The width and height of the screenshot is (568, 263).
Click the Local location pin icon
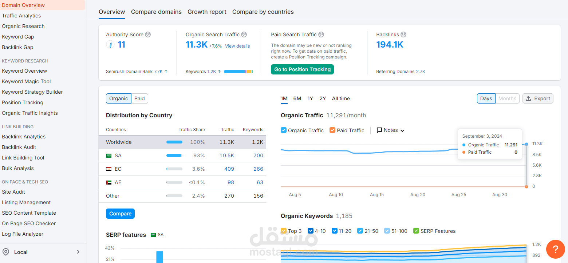click(x=6, y=252)
